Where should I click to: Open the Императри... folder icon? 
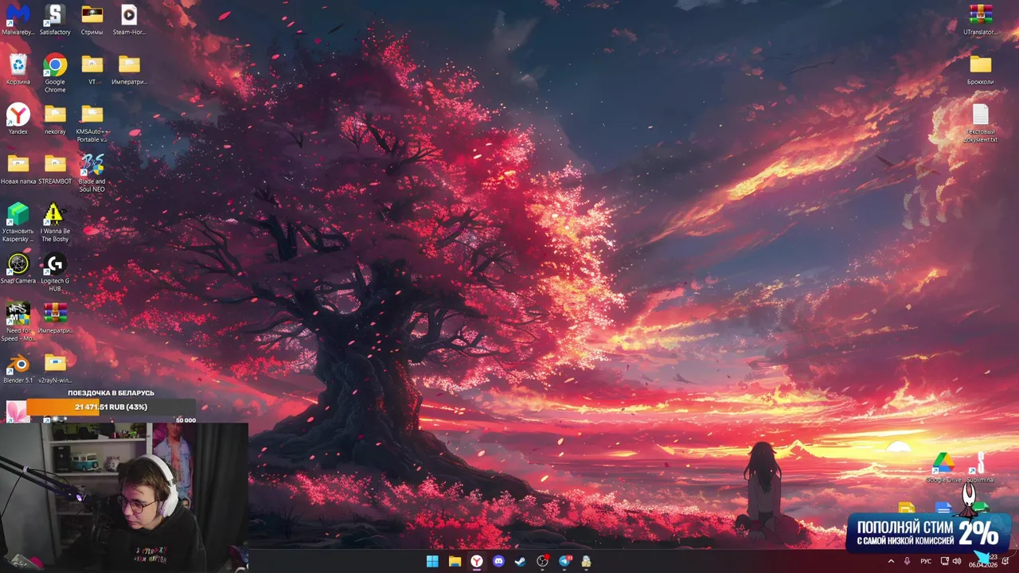129,69
